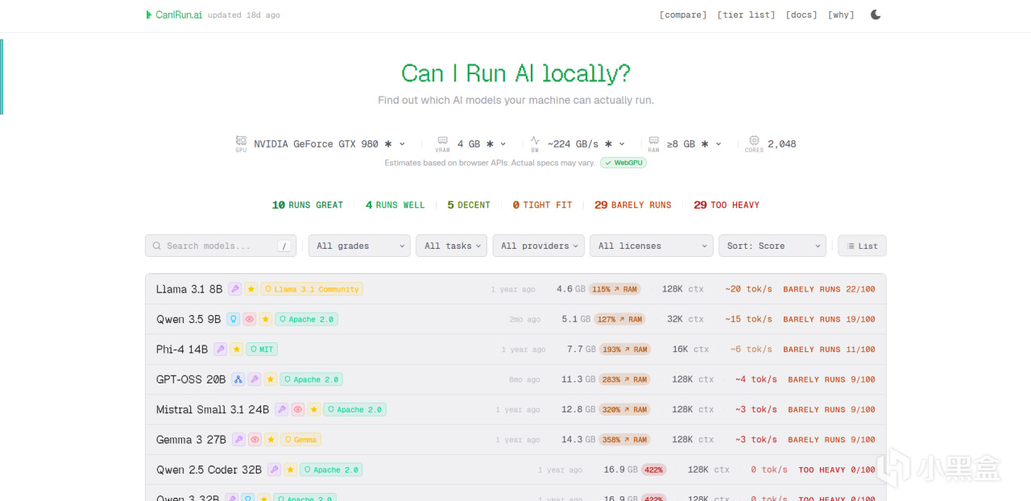
Task: Open the Llama 3.1 8B model row
Action: click(x=515, y=288)
